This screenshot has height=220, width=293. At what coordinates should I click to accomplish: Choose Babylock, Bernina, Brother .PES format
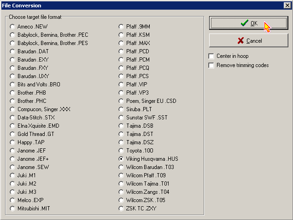(12, 43)
